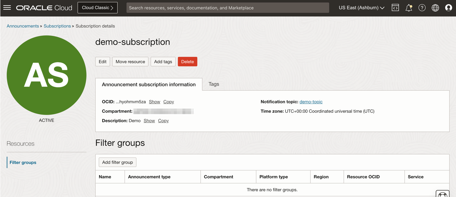This screenshot has width=456, height=197.
Task: Show the full OCID value
Action: (x=154, y=101)
